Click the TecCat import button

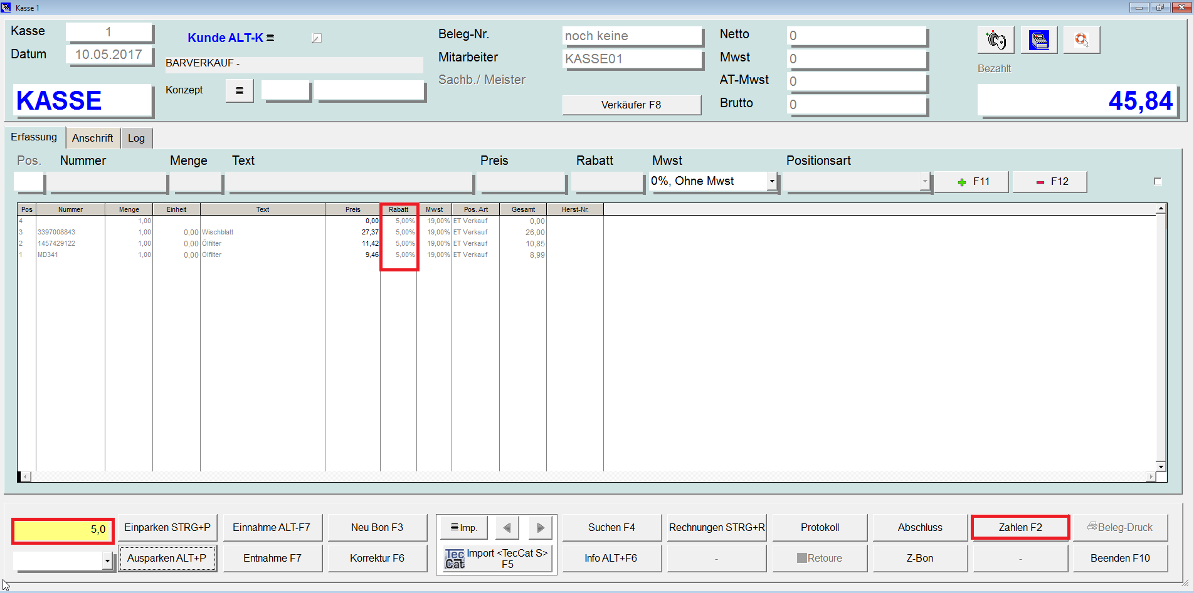[497, 558]
